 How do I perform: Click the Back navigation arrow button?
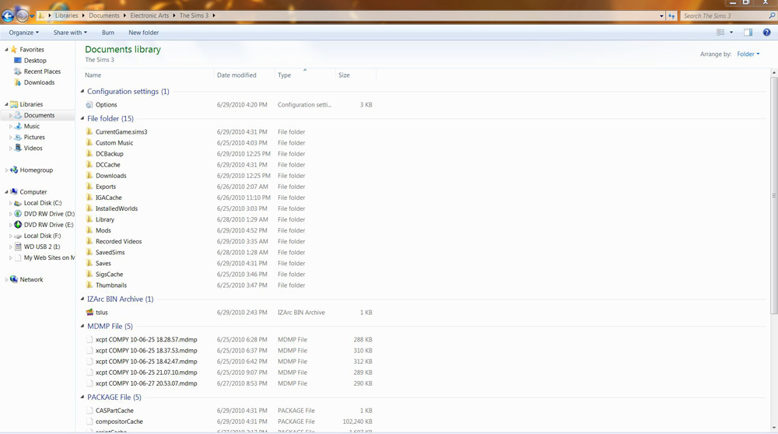(8, 16)
